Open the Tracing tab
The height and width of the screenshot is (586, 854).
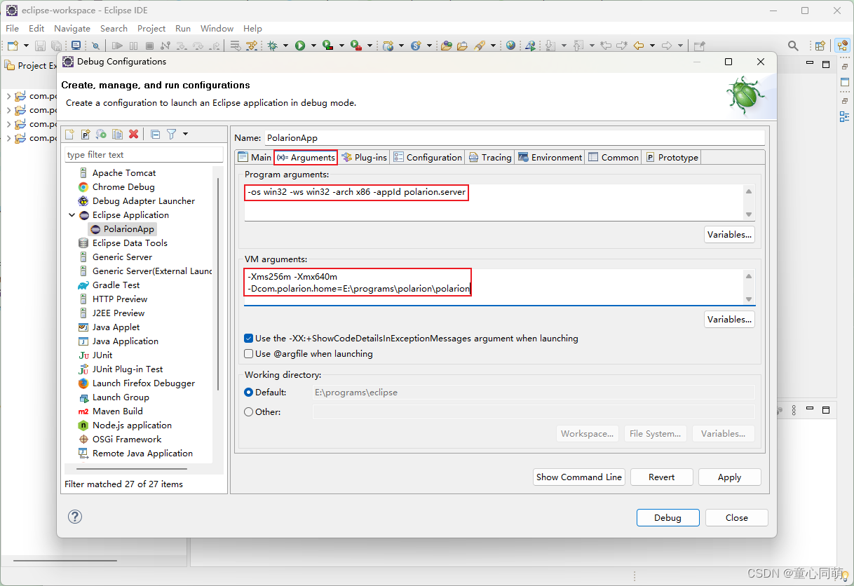(490, 157)
